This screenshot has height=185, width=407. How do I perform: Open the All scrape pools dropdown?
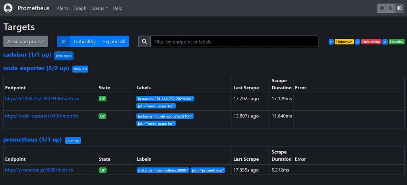(26, 41)
